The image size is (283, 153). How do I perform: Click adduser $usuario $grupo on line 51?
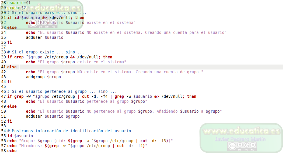point(53,116)
